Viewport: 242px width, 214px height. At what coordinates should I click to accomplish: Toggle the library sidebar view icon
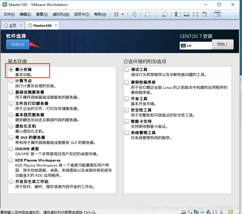coord(178,14)
